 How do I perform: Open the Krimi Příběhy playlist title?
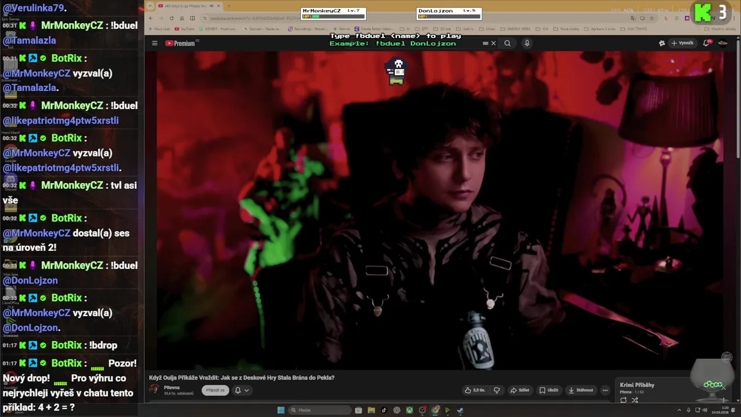(x=637, y=385)
